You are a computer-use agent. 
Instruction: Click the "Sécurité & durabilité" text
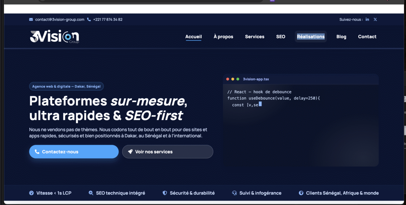tap(192, 193)
